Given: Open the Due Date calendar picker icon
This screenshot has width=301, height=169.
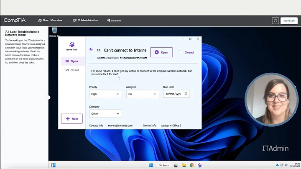Looking at the screenshot, I should pos(186,94).
